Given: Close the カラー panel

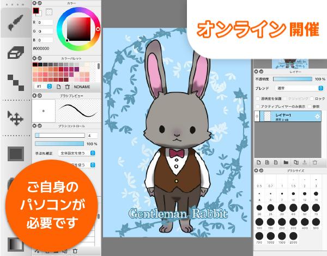Looking at the screenshot, I should click(35, 3).
